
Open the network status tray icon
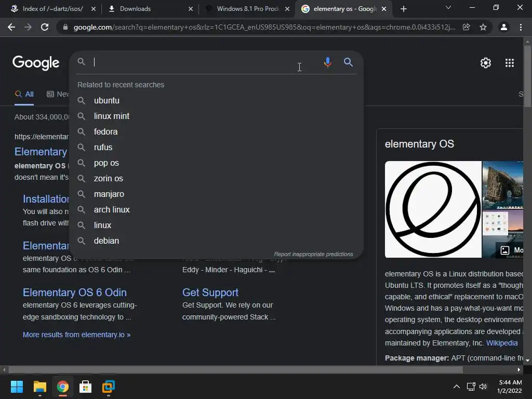471,387
